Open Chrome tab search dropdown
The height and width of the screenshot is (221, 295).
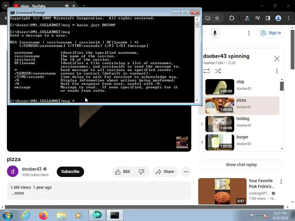click(6, 6)
